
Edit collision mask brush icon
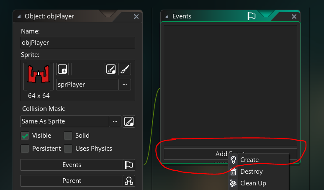point(129,121)
